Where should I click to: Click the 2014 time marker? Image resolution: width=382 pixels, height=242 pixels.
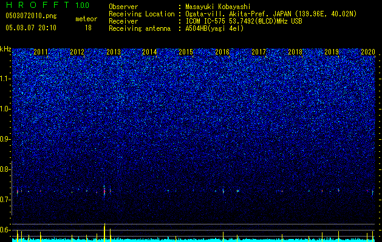[x=149, y=52]
